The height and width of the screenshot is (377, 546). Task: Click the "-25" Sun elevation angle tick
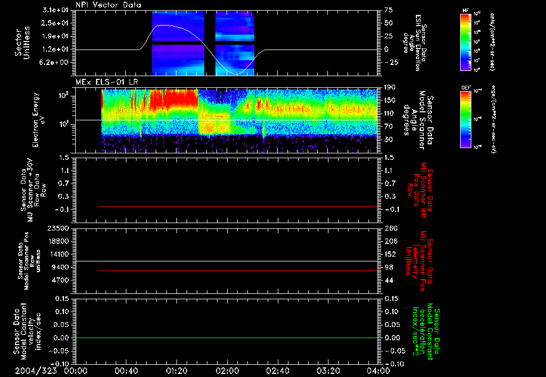pos(391,63)
